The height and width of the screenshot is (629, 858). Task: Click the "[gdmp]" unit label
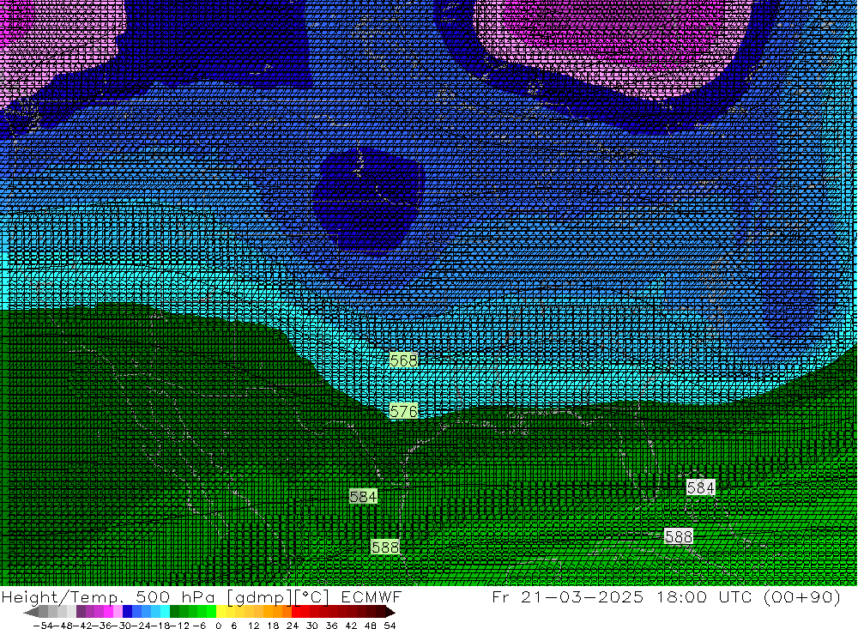261,596
